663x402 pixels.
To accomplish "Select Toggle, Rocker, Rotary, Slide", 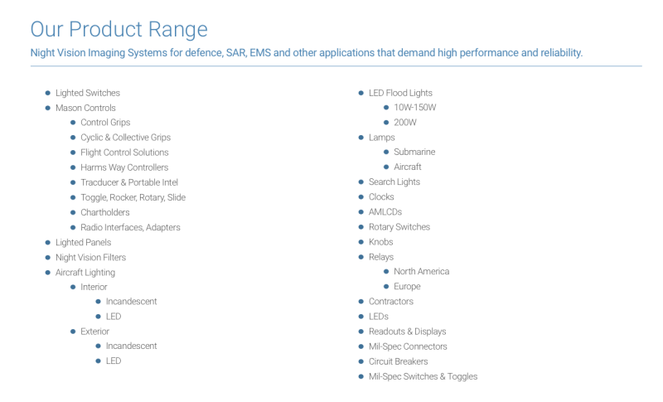I will (x=133, y=197).
